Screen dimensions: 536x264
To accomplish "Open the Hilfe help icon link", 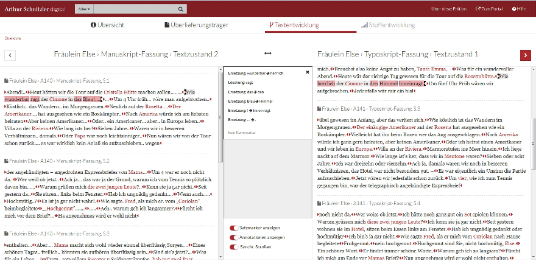I will click(x=519, y=9).
